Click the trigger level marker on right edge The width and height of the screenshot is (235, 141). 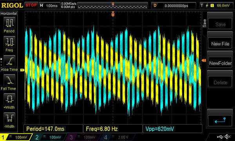click(204, 60)
